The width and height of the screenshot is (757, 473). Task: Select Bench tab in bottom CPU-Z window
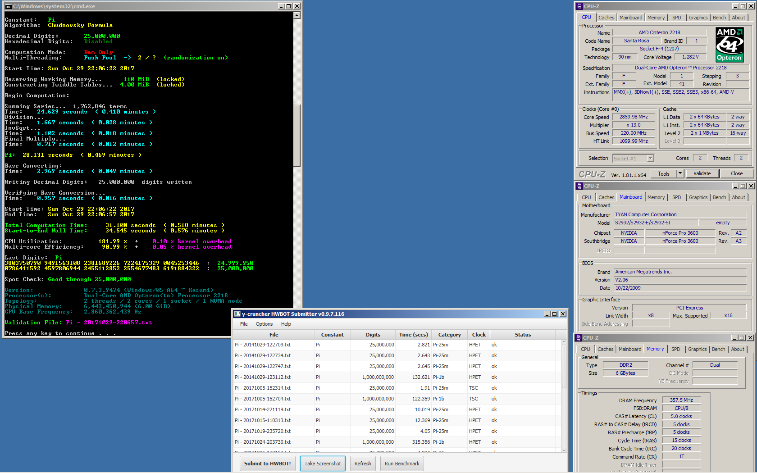718,349
